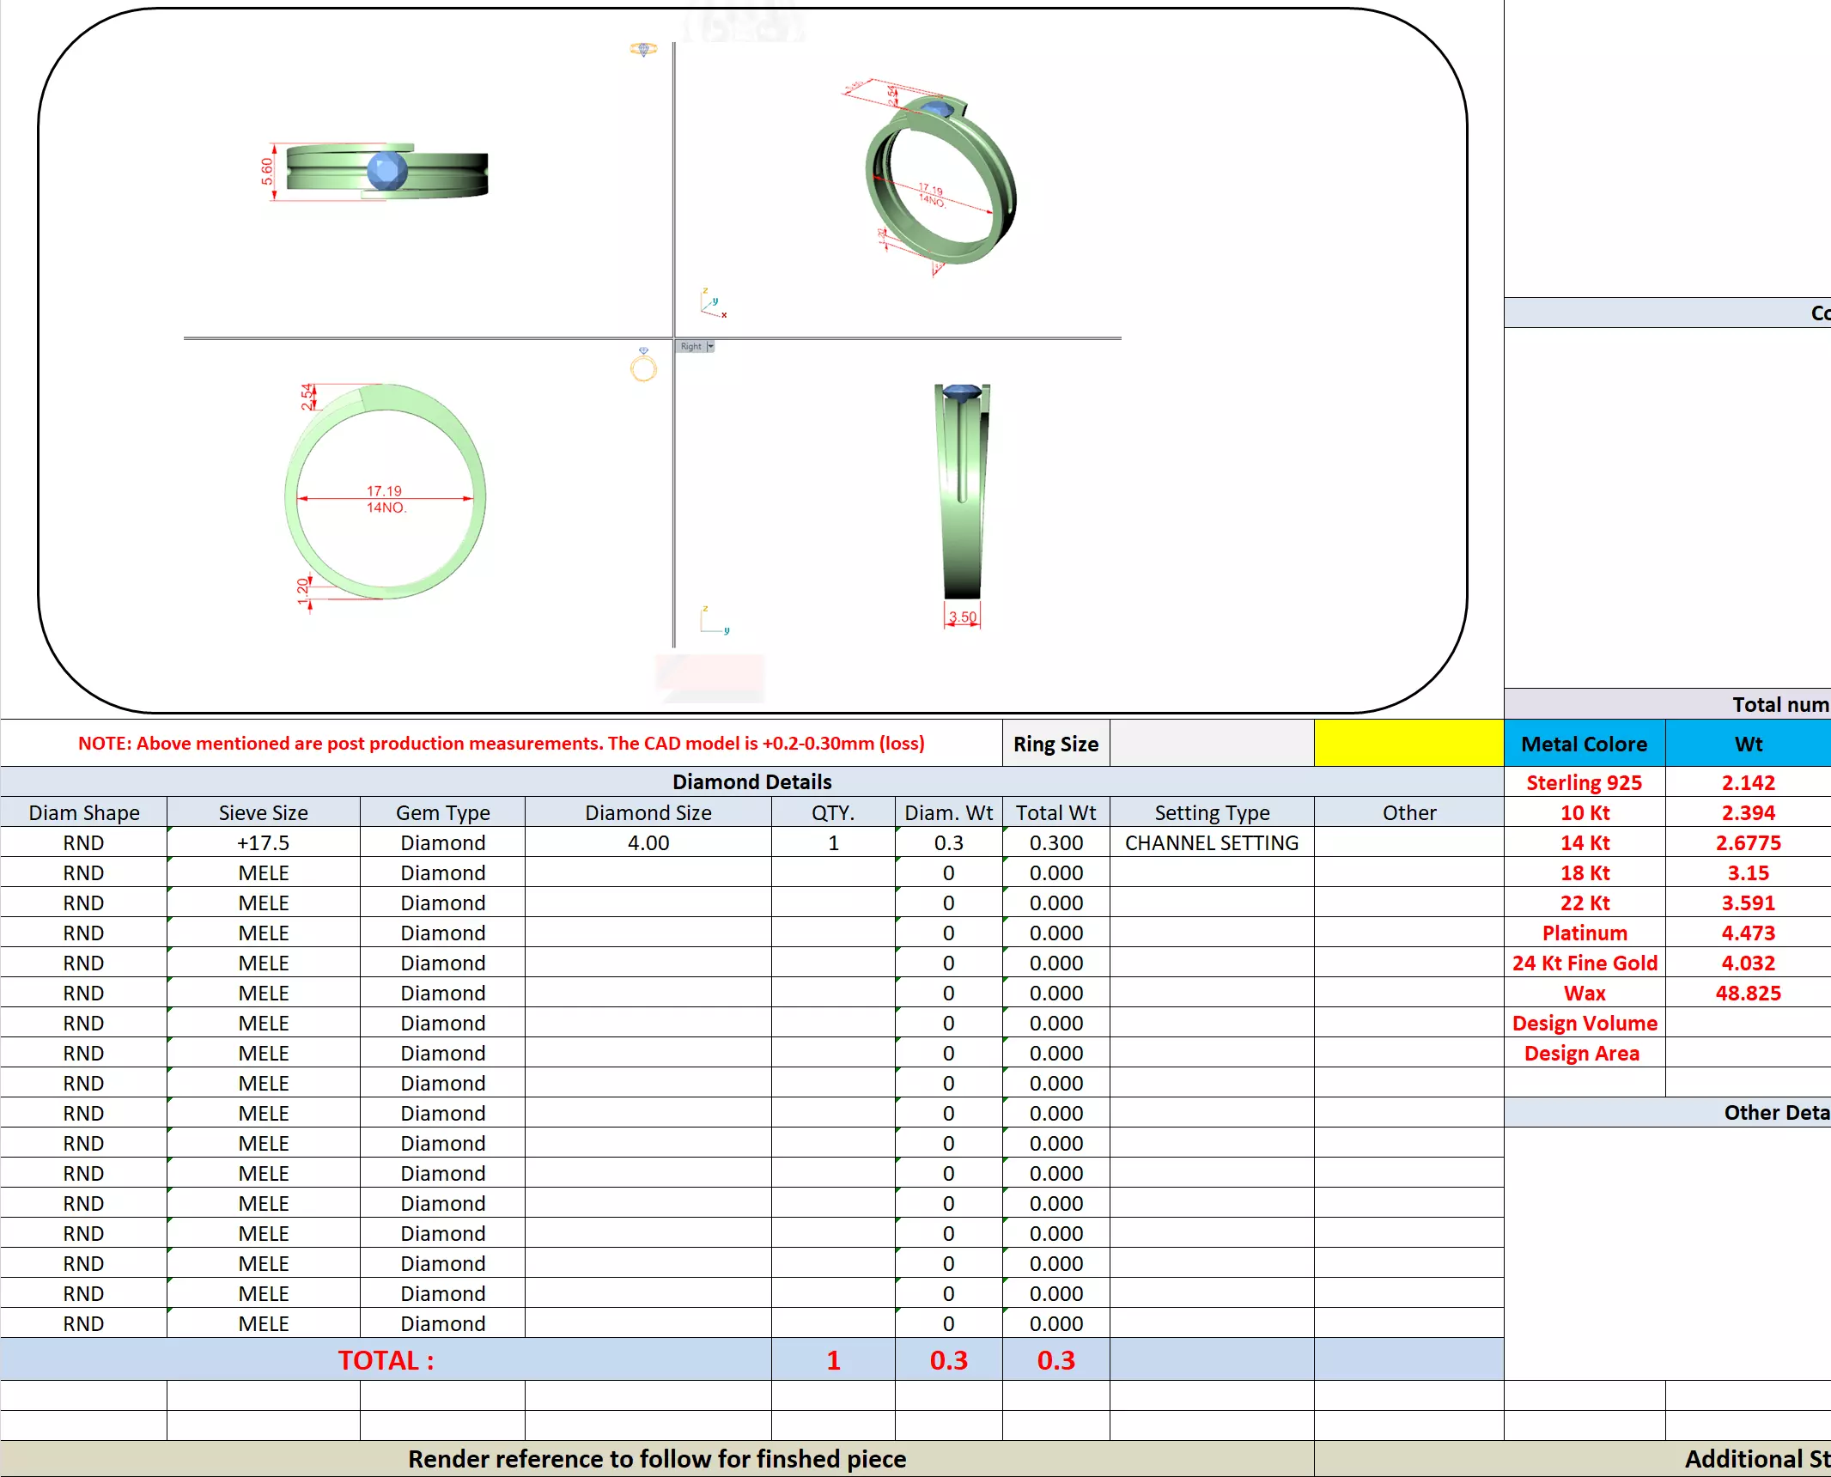1831x1477 pixels.
Task: Select the yellow highlighted cell beside Ring Size
Action: 1408,743
